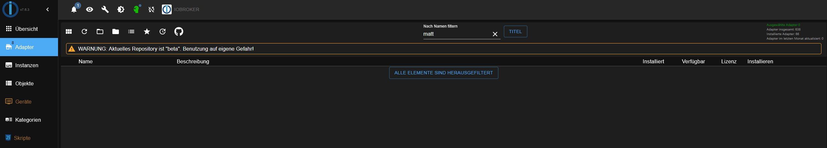Click "Alle Elemente sind herausgefiltert" button
The height and width of the screenshot is (148, 827).
[444, 73]
